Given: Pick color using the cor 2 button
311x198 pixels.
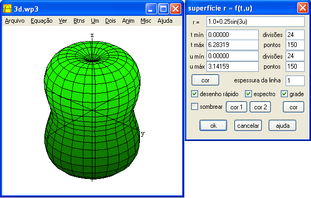Looking at the screenshot, I should point(260,107).
